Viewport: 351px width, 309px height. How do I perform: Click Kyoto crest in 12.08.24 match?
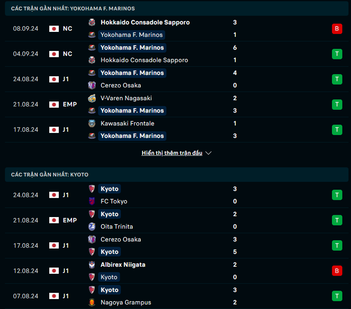(x=92, y=277)
